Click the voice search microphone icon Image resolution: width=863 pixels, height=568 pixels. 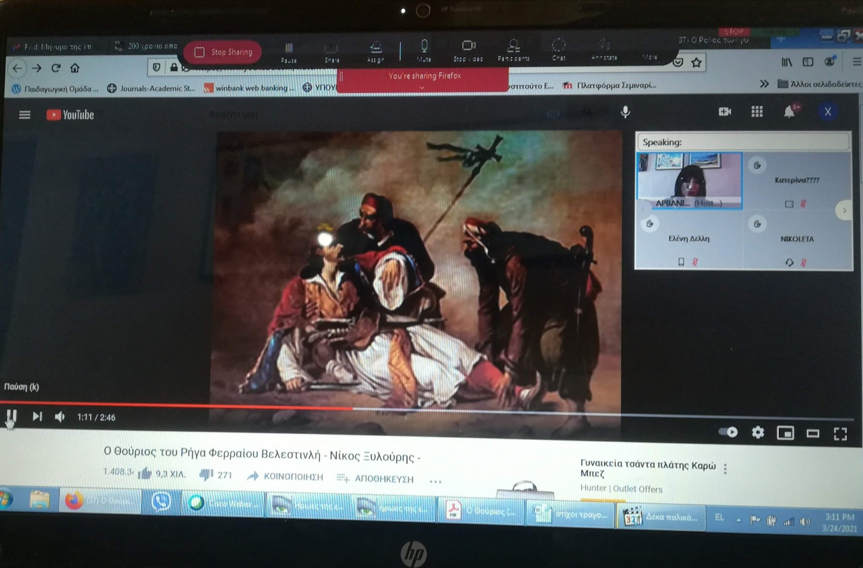[625, 112]
